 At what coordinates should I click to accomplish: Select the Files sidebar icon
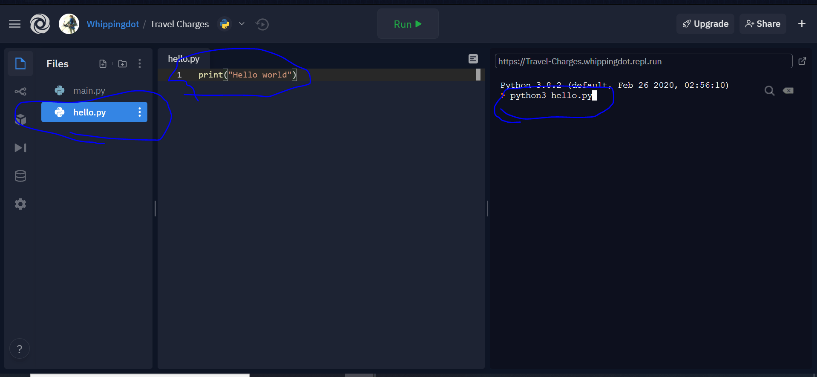[20, 63]
